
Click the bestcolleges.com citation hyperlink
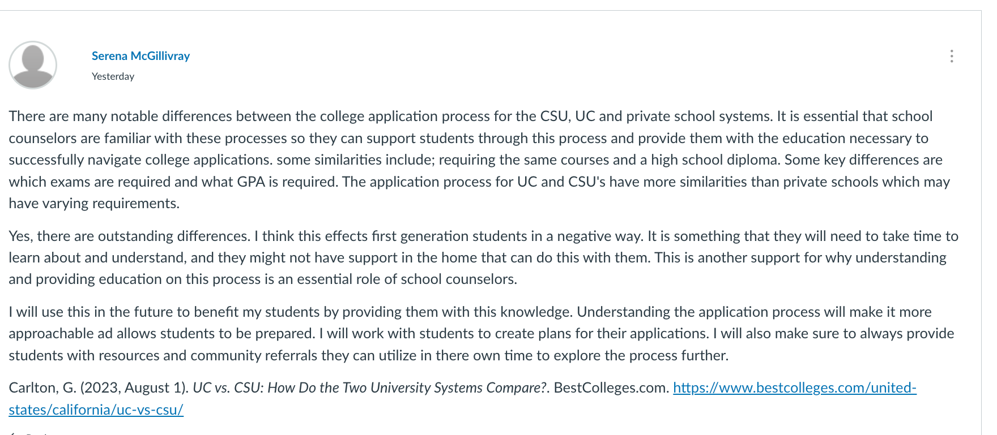pyautogui.click(x=794, y=387)
